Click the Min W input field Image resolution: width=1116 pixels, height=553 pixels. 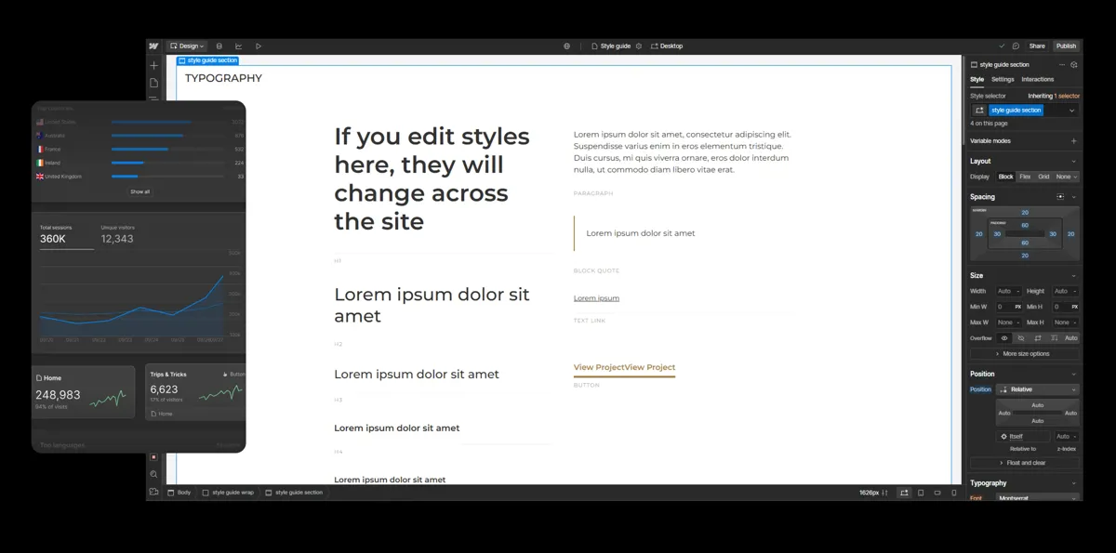point(1003,307)
